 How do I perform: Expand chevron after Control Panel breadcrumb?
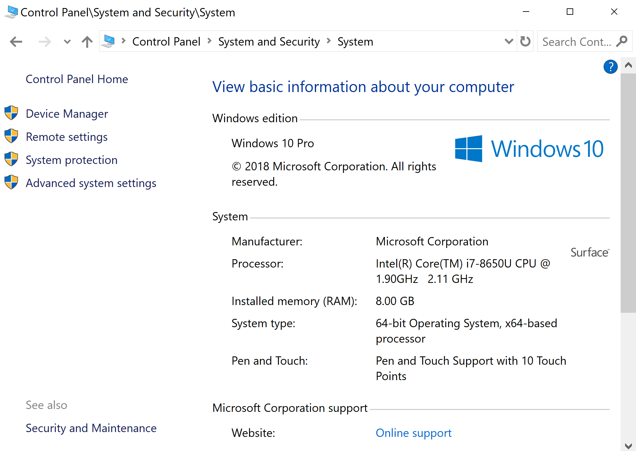(209, 41)
